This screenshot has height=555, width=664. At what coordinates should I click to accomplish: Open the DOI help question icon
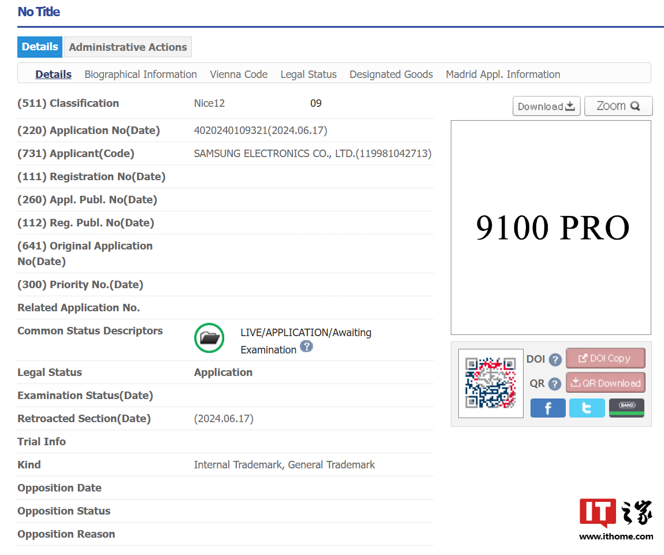555,360
